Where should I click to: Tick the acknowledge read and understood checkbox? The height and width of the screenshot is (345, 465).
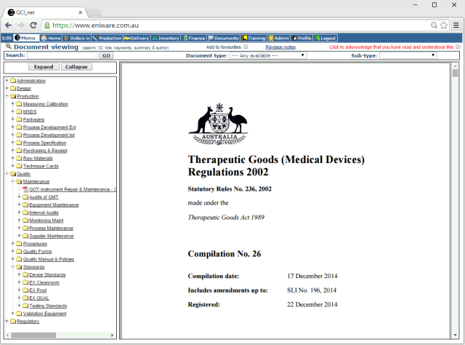(x=458, y=47)
